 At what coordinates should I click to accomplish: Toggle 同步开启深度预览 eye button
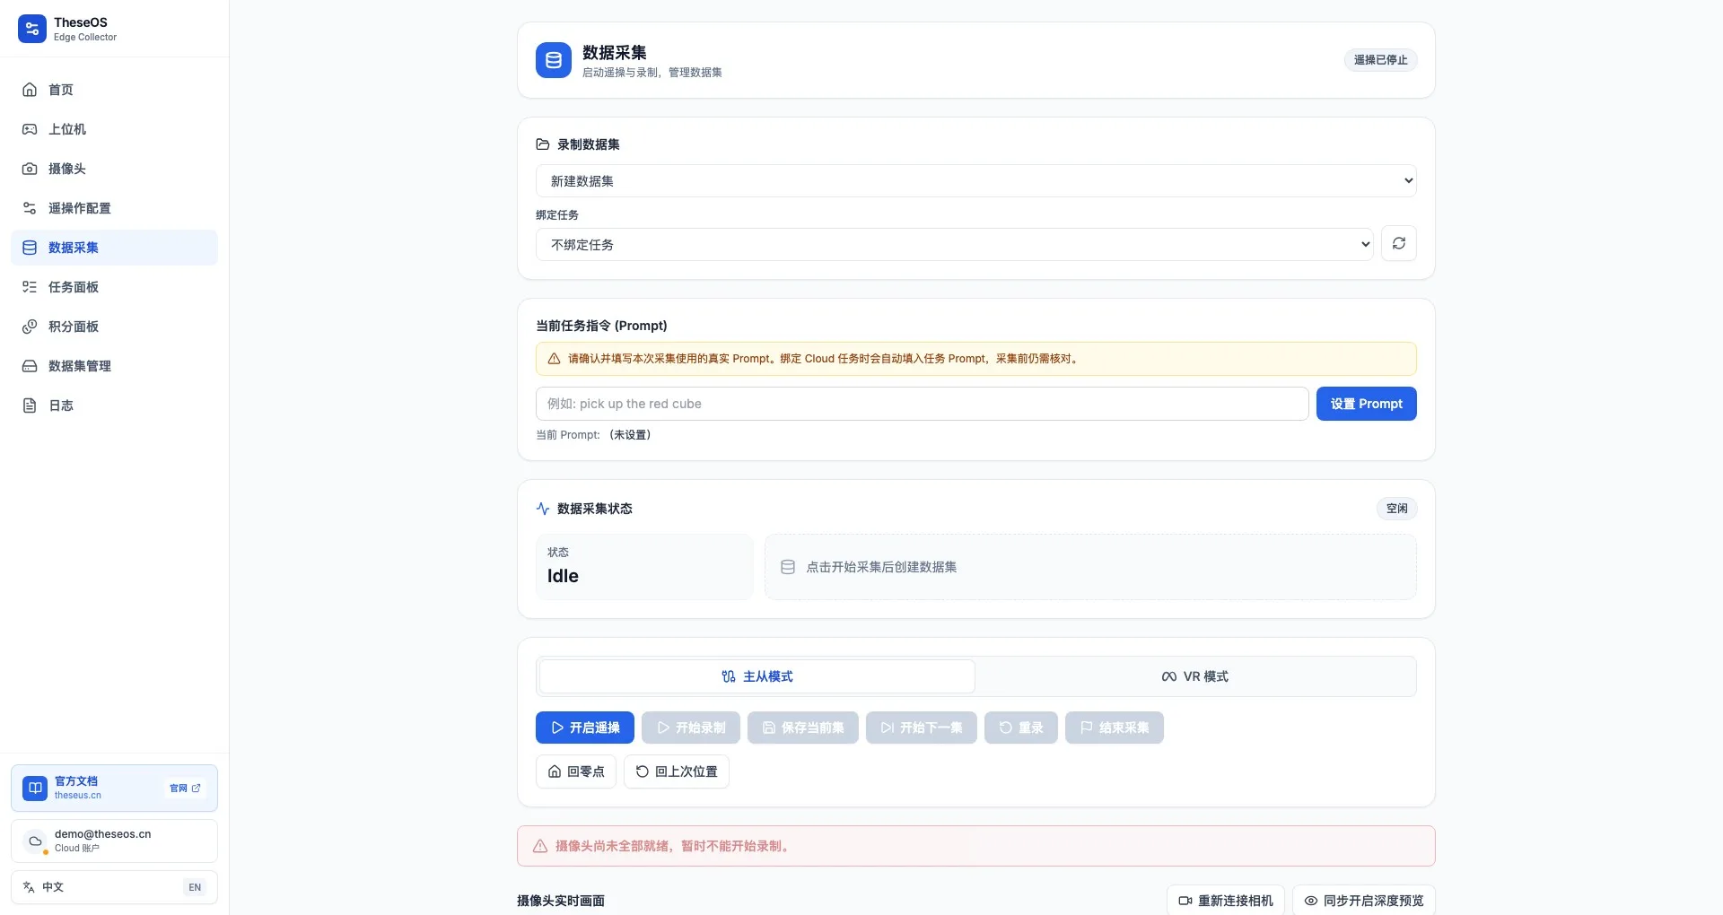pos(1363,900)
